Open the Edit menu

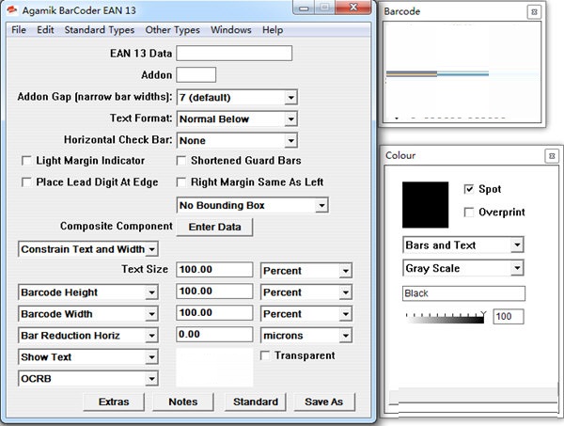45,30
